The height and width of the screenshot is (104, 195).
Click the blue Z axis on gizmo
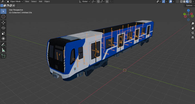point(188,11)
